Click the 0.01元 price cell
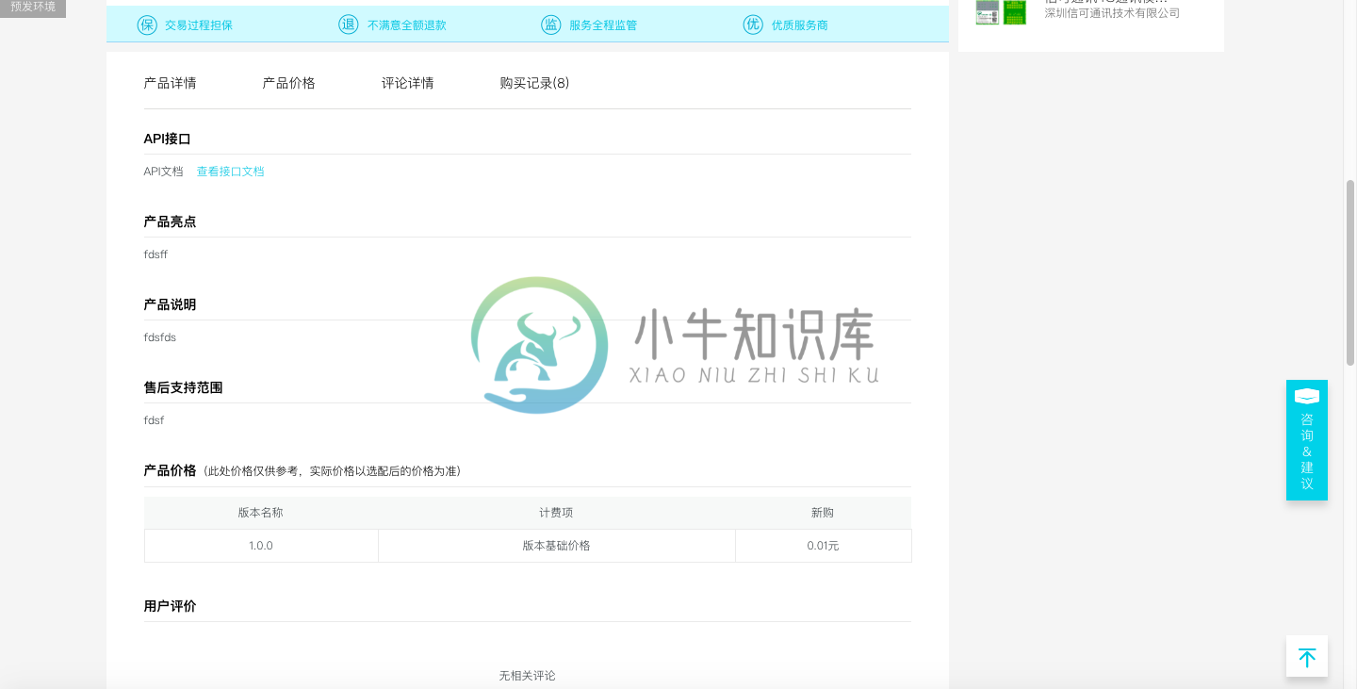 point(824,546)
